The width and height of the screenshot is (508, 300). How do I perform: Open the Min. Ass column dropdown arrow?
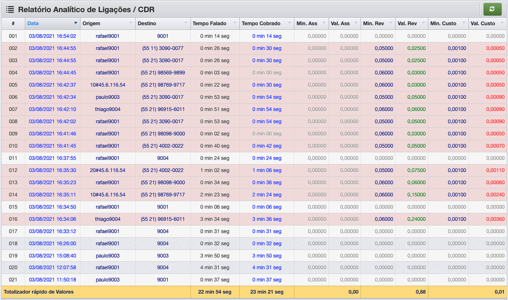click(324, 23)
